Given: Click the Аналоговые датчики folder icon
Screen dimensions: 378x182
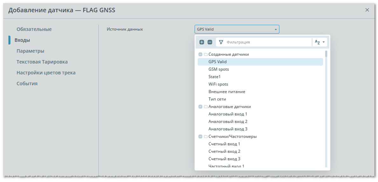Looking at the screenshot, I should coord(206,107).
